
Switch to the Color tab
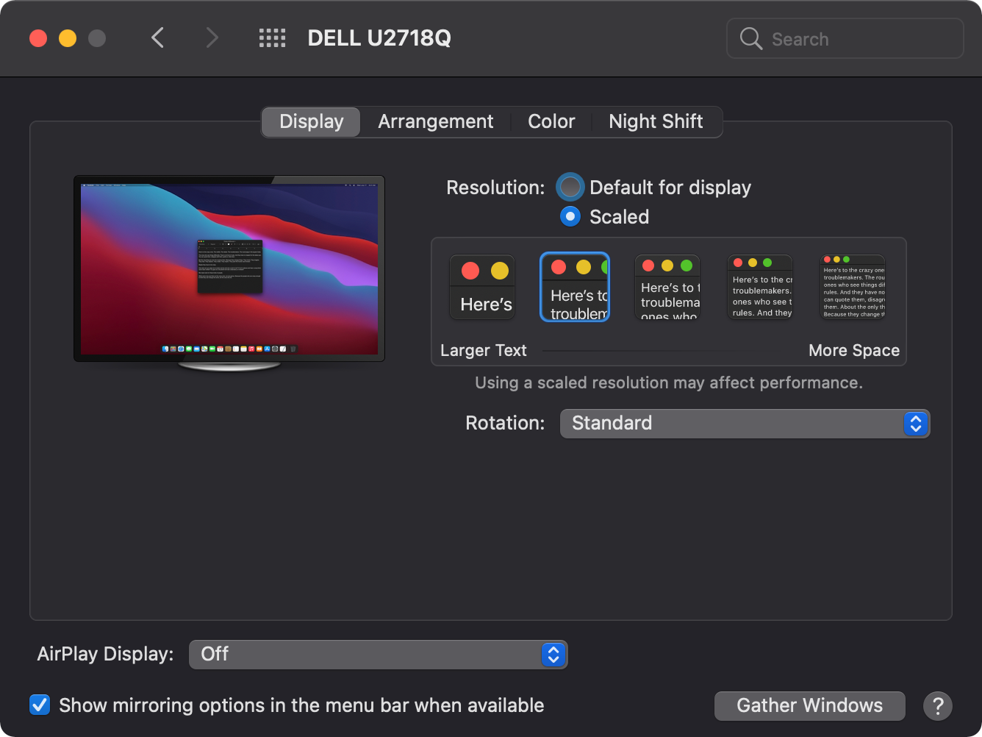(x=551, y=121)
